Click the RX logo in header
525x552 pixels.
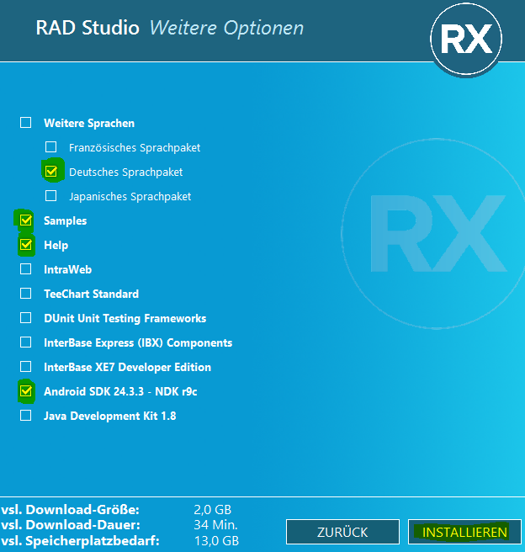coord(466,39)
